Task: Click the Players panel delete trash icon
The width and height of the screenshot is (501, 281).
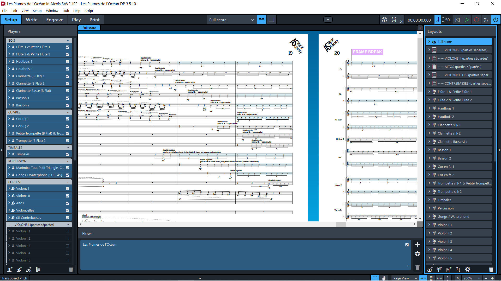Action: click(71, 269)
